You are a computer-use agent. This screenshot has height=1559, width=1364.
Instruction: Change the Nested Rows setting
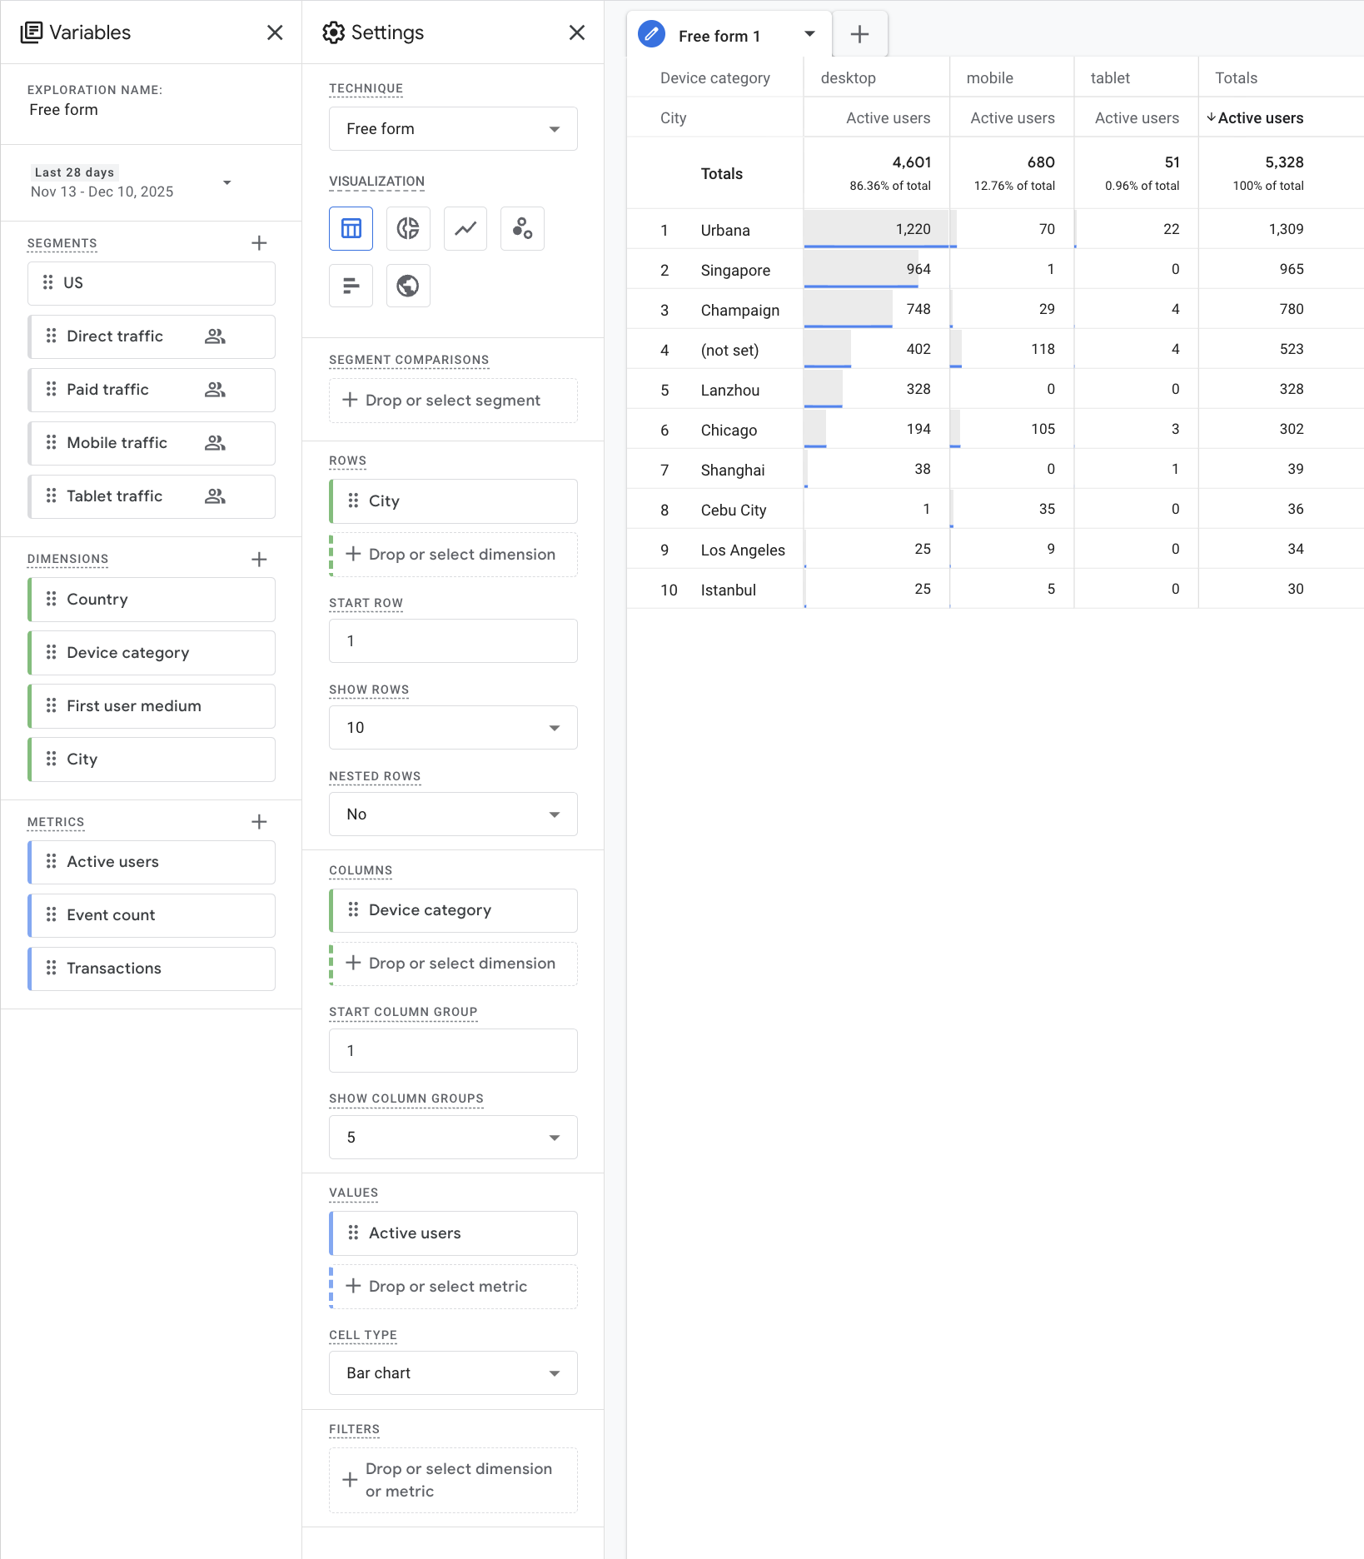point(453,814)
